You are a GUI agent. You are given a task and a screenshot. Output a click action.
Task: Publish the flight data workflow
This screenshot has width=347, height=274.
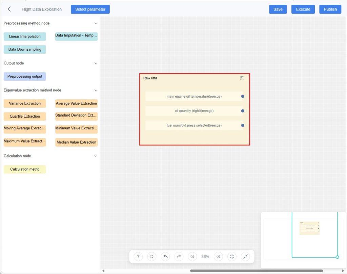330,9
